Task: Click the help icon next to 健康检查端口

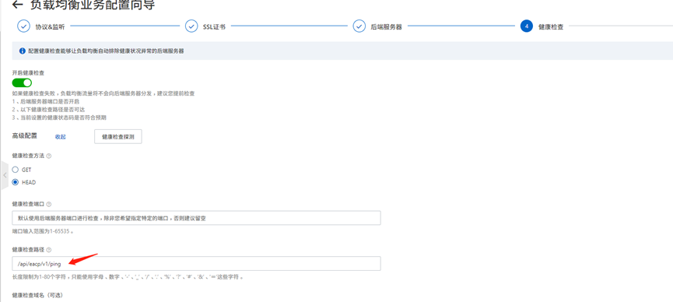Action: 48,204
